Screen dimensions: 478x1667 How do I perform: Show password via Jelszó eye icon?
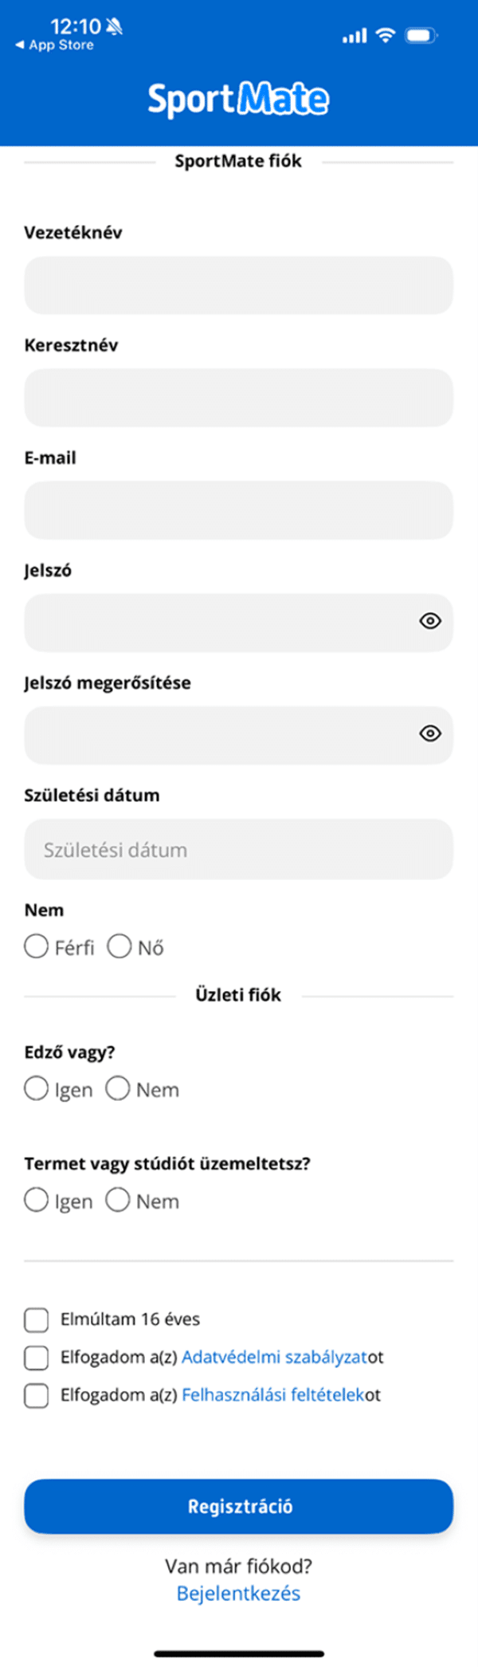click(x=430, y=621)
